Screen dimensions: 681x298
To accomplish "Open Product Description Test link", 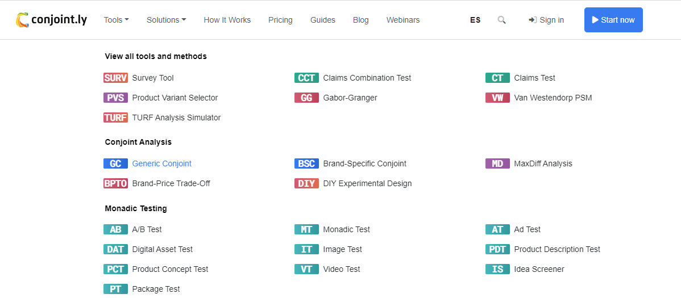I will pos(557,249).
